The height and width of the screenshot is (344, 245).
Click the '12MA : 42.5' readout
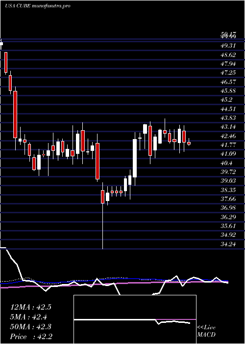(30, 307)
